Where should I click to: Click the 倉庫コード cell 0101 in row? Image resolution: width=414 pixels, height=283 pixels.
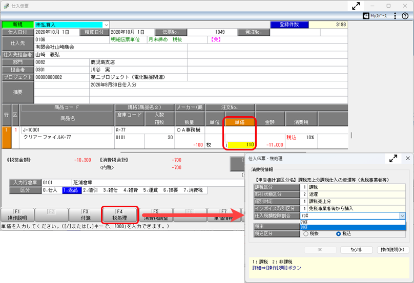tap(129, 138)
